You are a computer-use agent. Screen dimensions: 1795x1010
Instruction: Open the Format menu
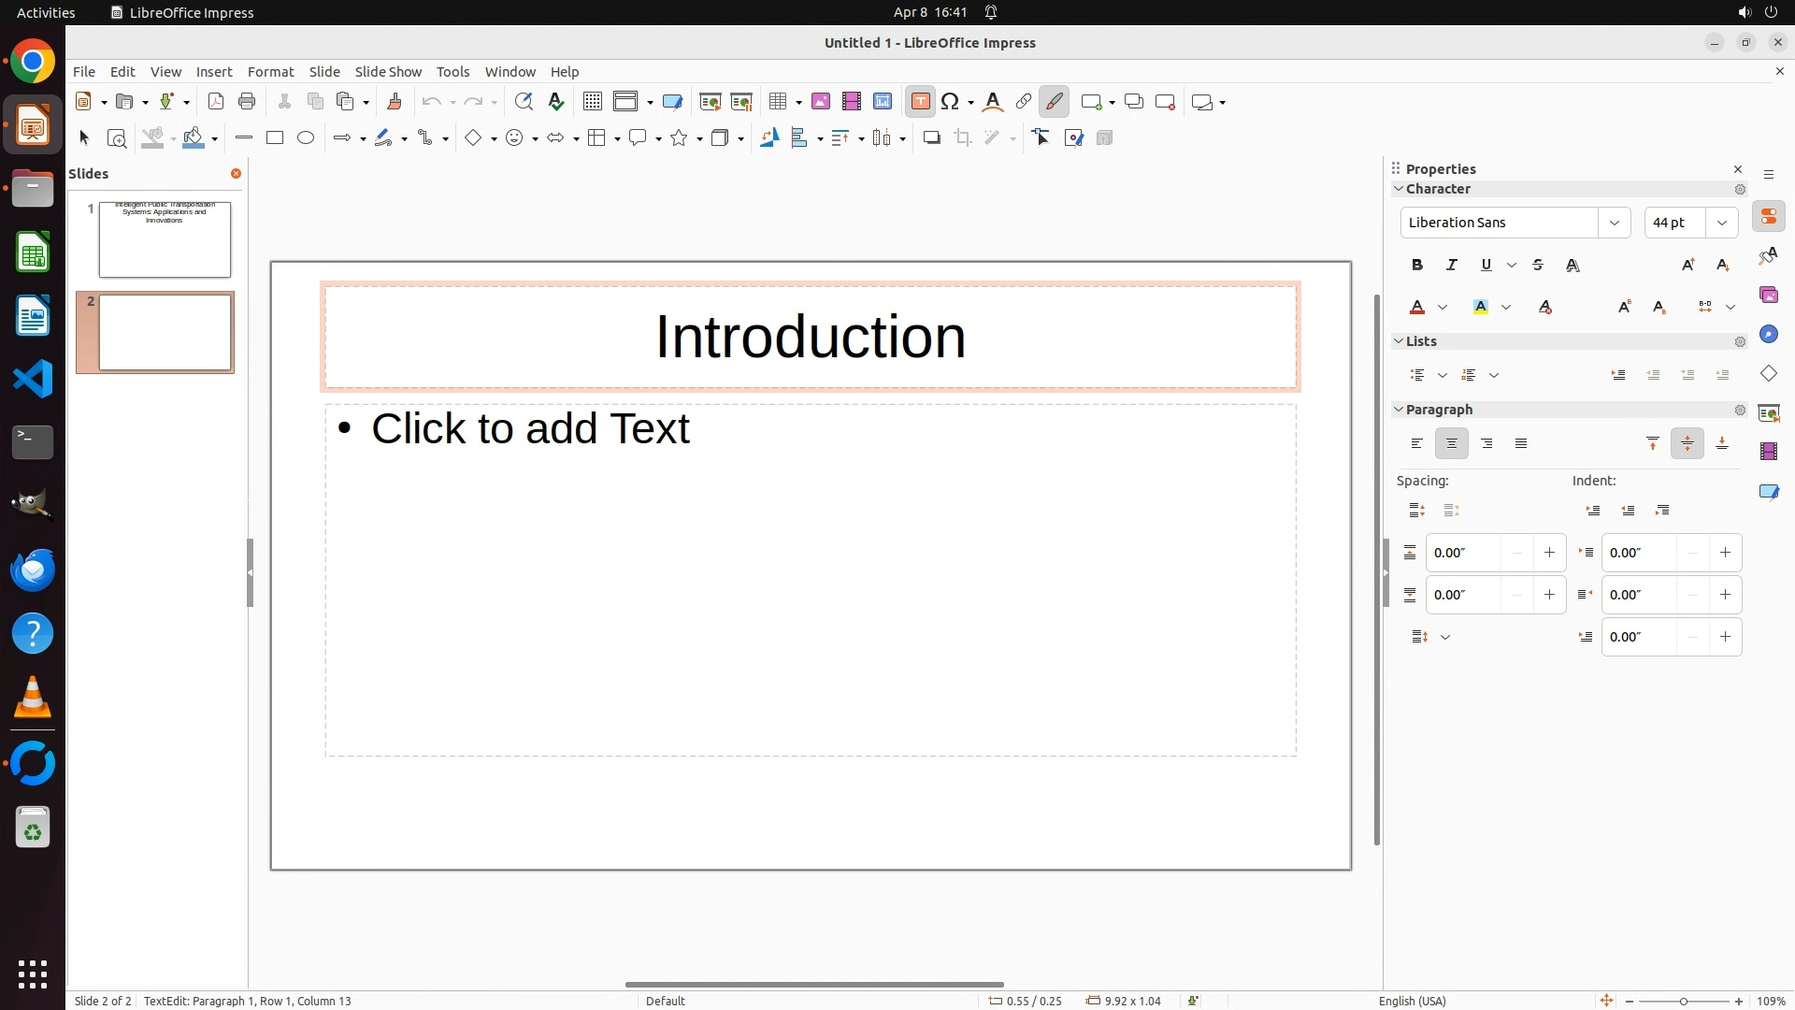click(x=270, y=72)
